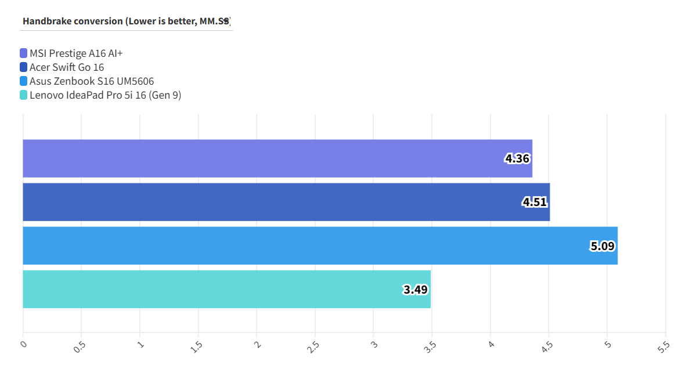Click the Acer Swift Go 16 legend swatch
689x365 pixels.
[x=24, y=67]
